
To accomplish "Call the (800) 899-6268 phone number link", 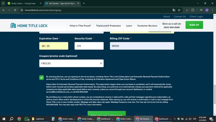I will pos(171,27).
